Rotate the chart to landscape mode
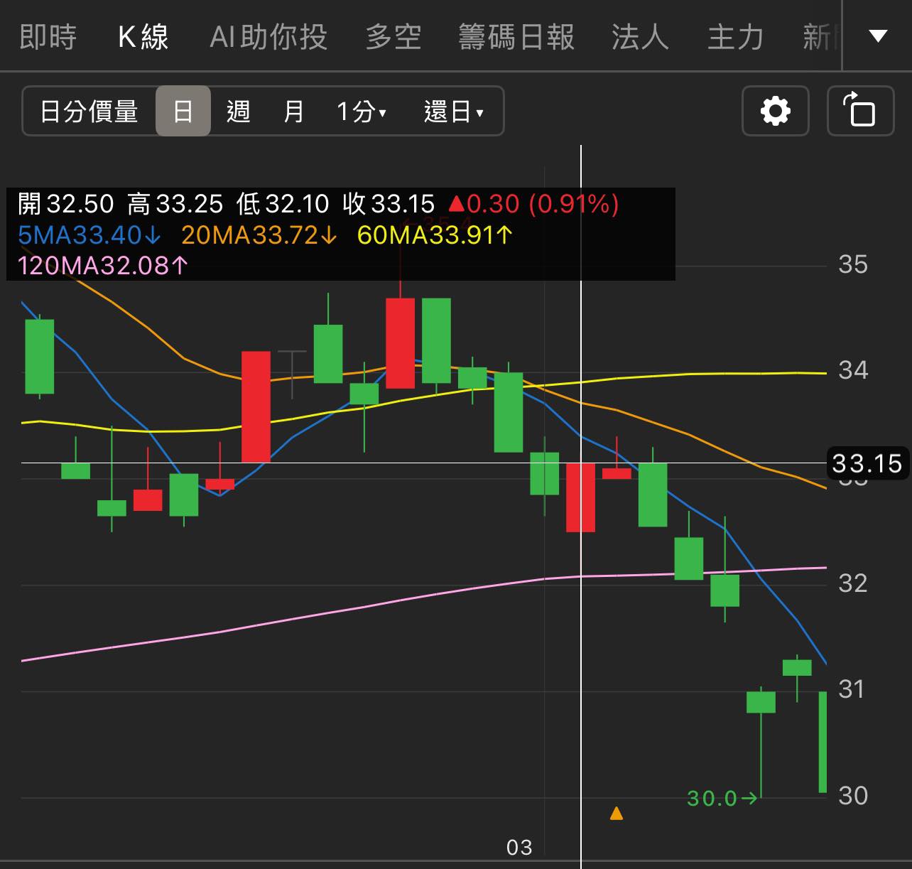Viewport: 912px width, 869px height. (x=860, y=111)
